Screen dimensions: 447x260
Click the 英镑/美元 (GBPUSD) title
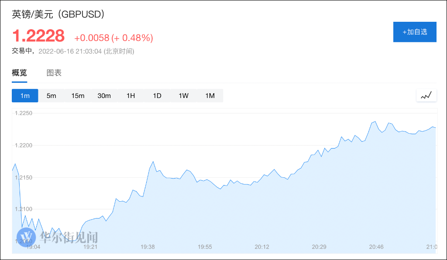click(x=58, y=14)
